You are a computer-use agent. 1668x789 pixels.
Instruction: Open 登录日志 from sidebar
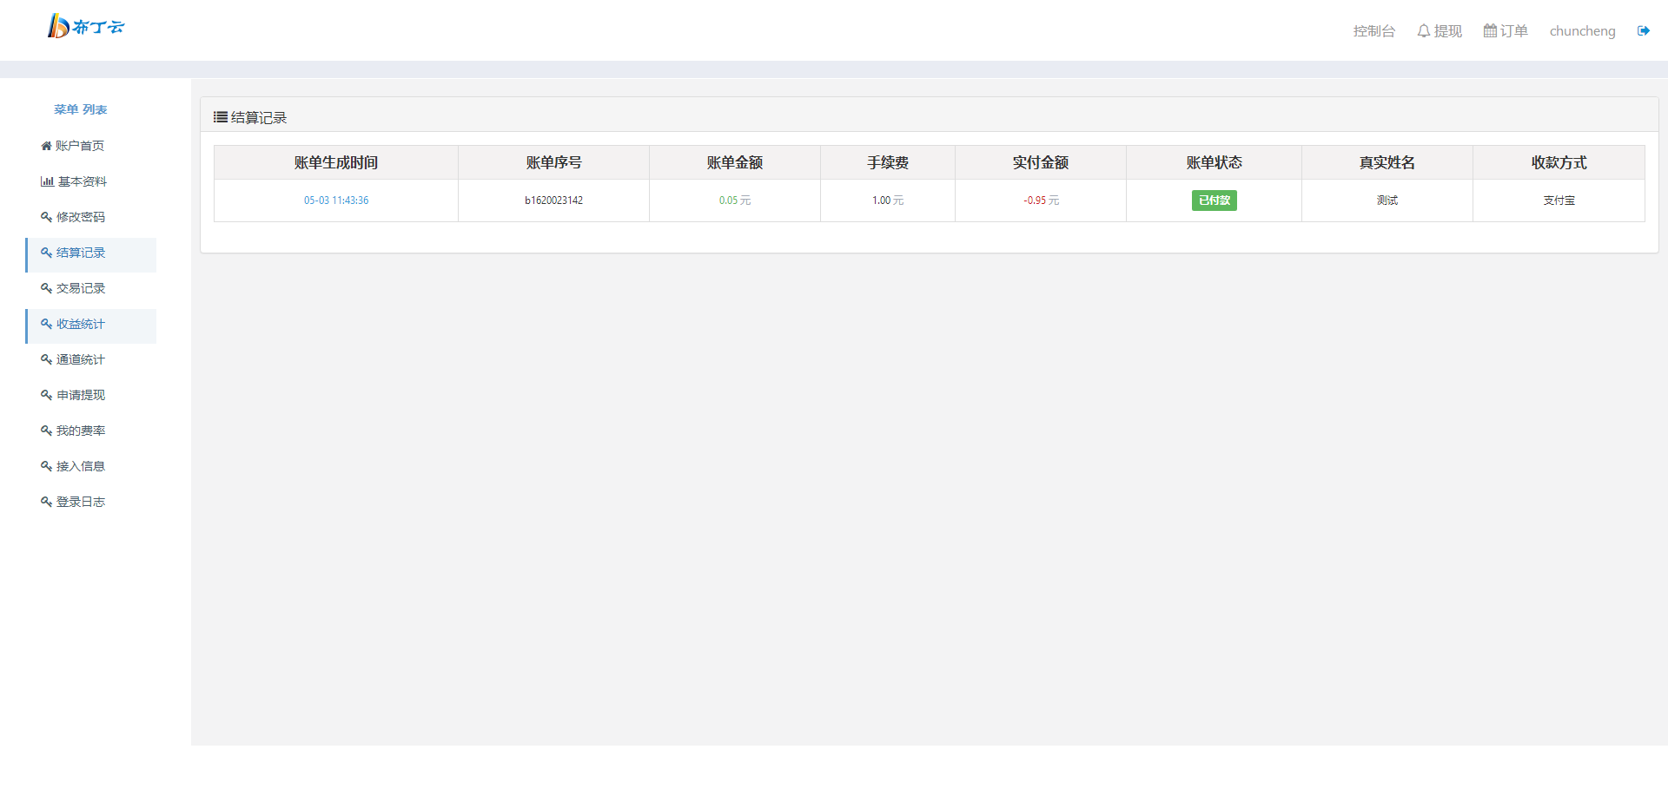tap(80, 502)
